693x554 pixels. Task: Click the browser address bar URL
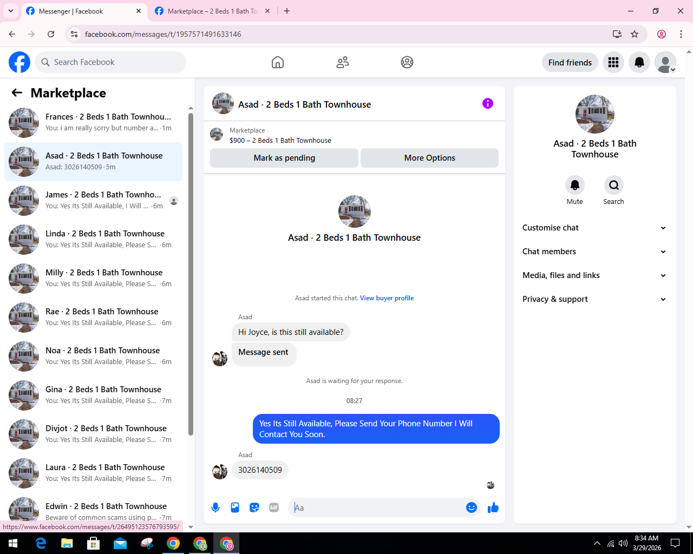point(163,34)
